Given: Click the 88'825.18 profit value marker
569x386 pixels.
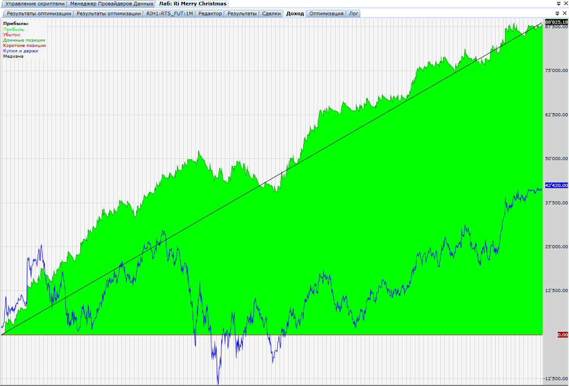Looking at the screenshot, I should pyautogui.click(x=556, y=22).
